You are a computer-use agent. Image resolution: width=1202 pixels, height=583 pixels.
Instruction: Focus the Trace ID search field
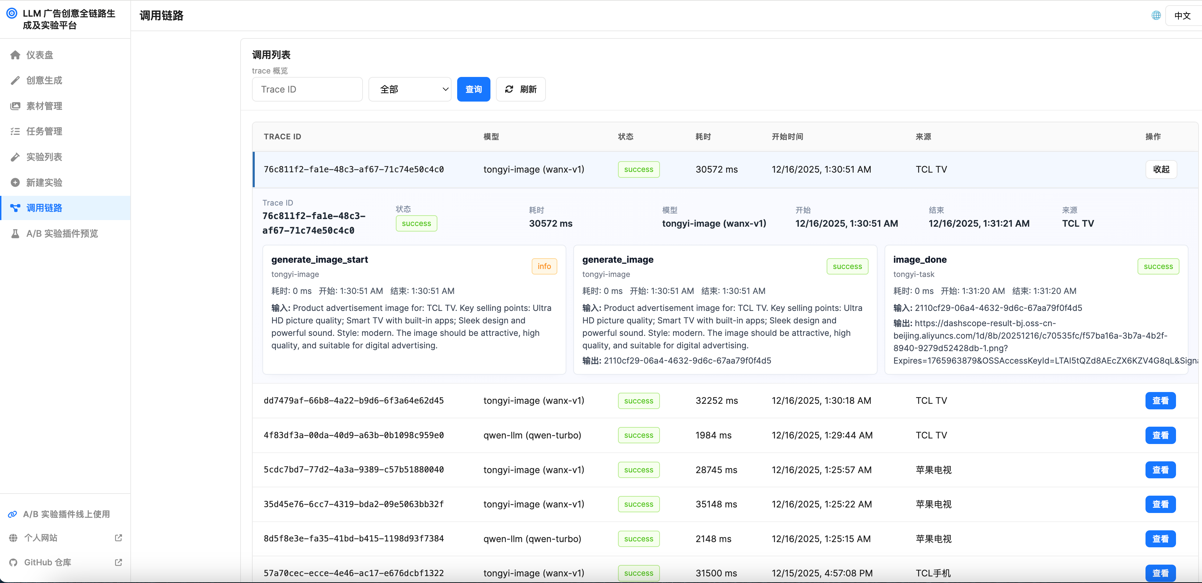(307, 89)
